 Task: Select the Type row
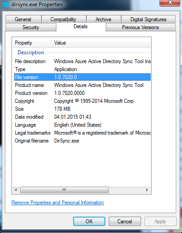click(82, 69)
